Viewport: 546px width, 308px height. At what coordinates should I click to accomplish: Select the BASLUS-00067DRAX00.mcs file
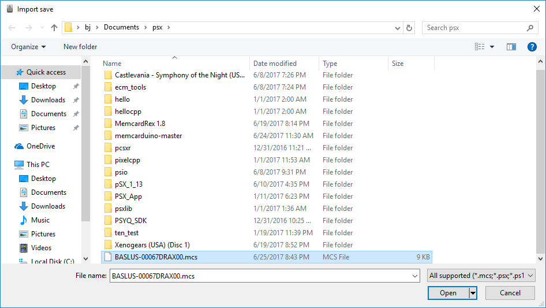[x=155, y=257]
